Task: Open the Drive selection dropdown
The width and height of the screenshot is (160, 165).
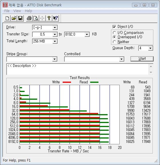Action: pos(55,28)
